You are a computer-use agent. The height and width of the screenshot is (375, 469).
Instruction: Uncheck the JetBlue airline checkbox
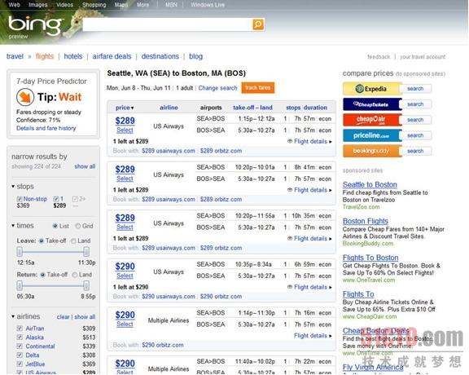coord(20,364)
